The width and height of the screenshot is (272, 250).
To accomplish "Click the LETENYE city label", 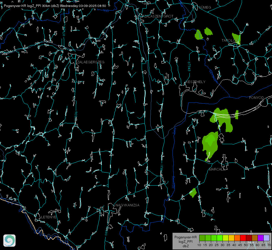I will point(49,217).
